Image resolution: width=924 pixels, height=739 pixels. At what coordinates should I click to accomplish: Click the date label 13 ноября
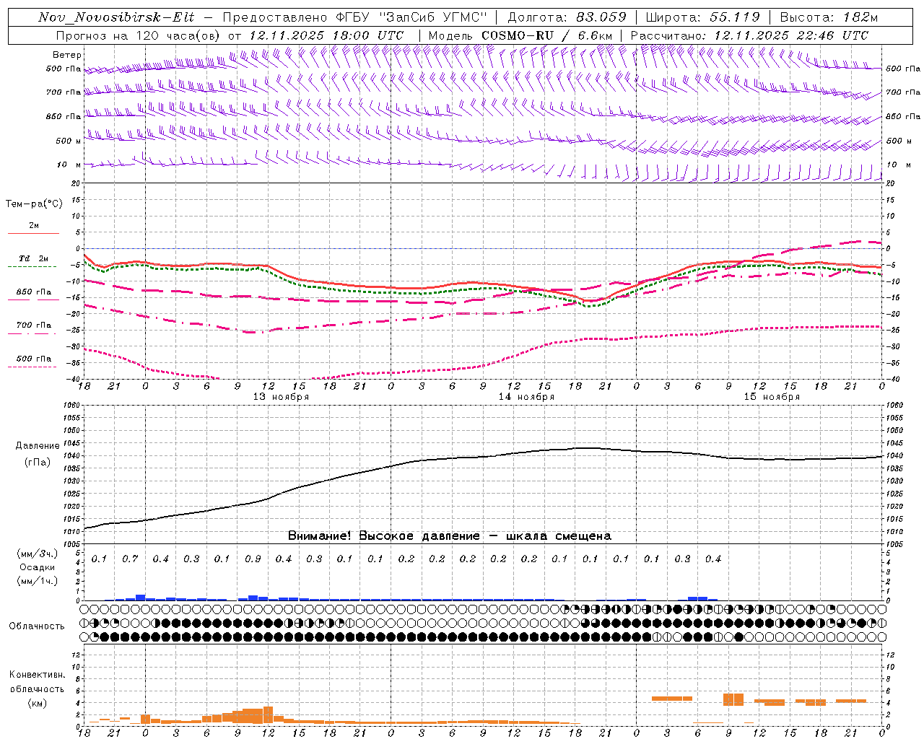coord(281,397)
